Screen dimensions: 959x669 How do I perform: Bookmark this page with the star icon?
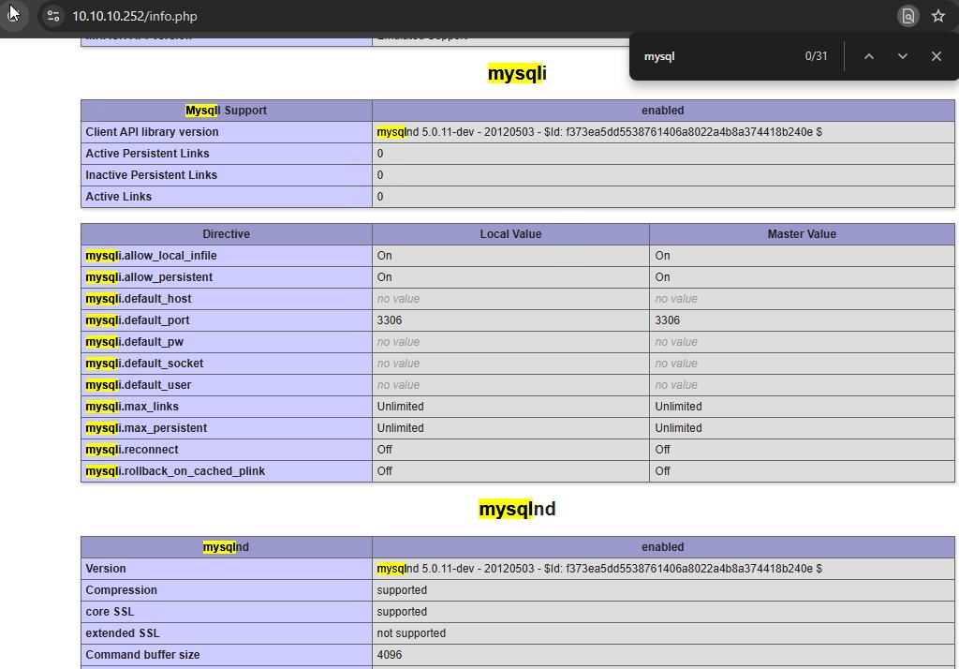(937, 16)
